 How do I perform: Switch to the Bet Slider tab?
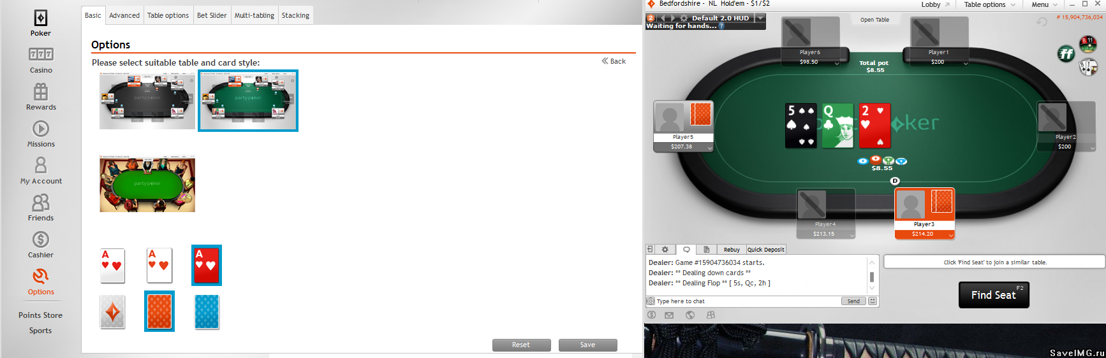[x=212, y=15]
